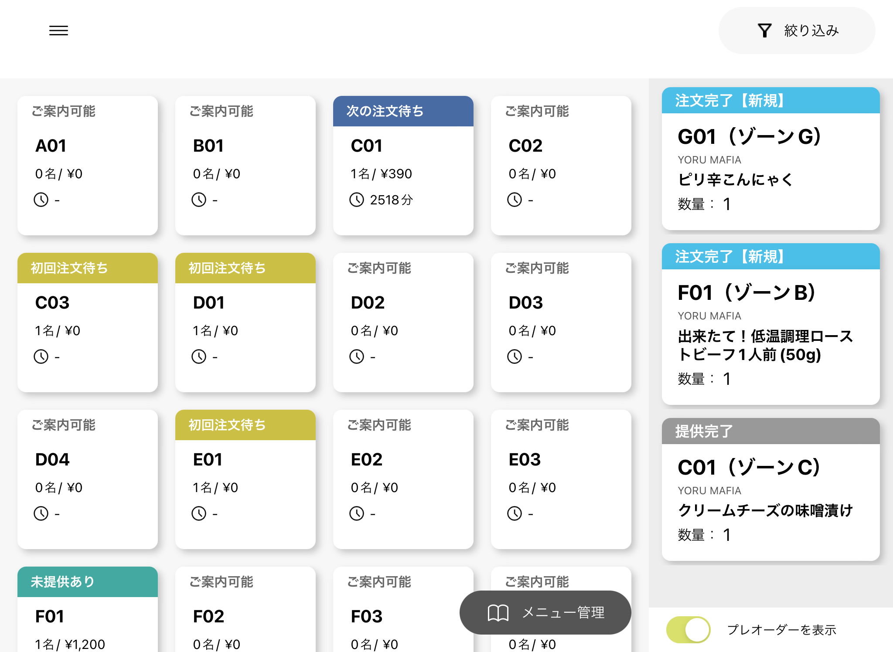Select the available table D02 card
The image size is (893, 652).
point(403,323)
